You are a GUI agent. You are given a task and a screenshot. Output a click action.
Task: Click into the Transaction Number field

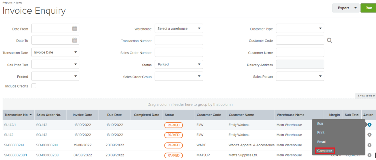pos(179,40)
